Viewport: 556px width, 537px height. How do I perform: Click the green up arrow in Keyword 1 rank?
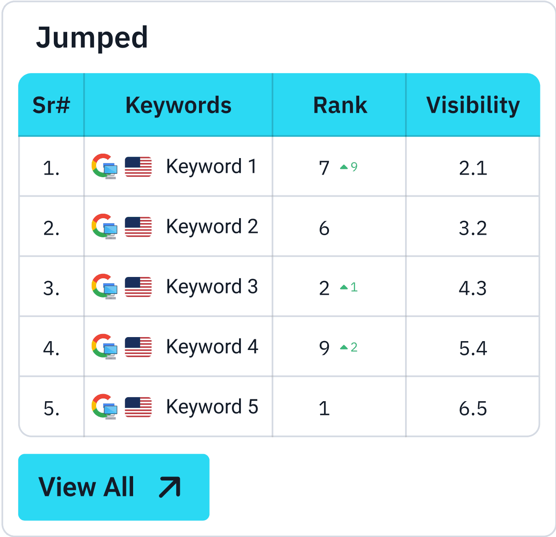[344, 167]
